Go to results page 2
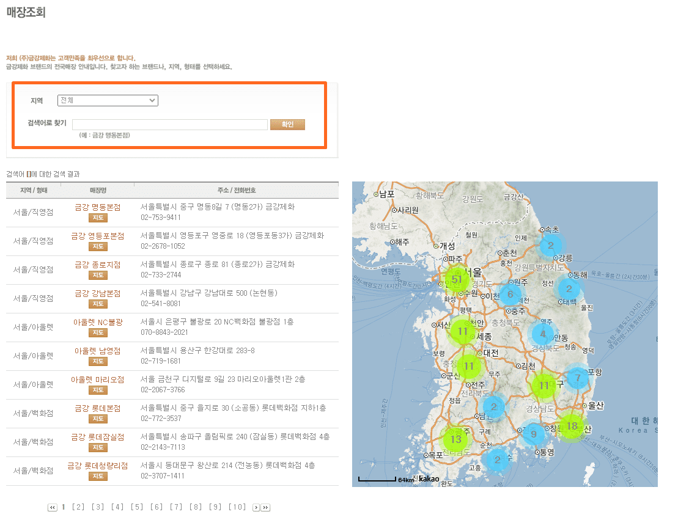Viewport: 689px width, 531px height. 78,507
